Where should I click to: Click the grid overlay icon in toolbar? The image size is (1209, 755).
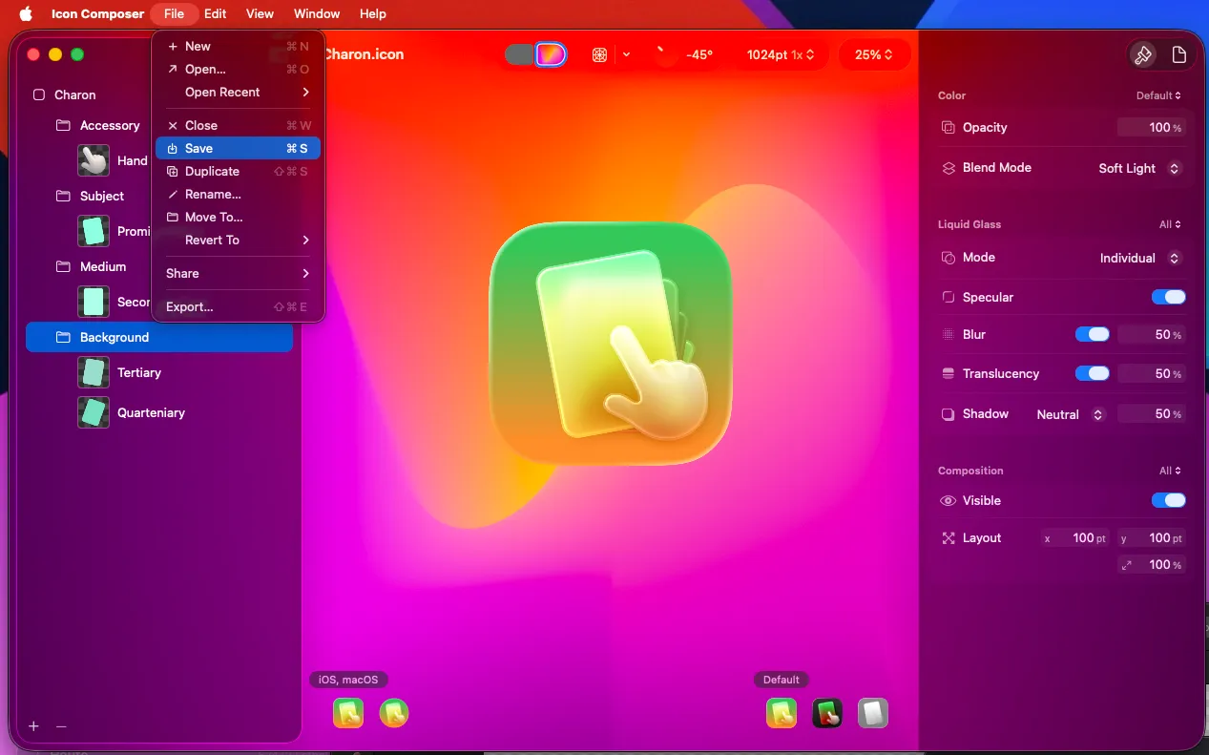tap(599, 55)
